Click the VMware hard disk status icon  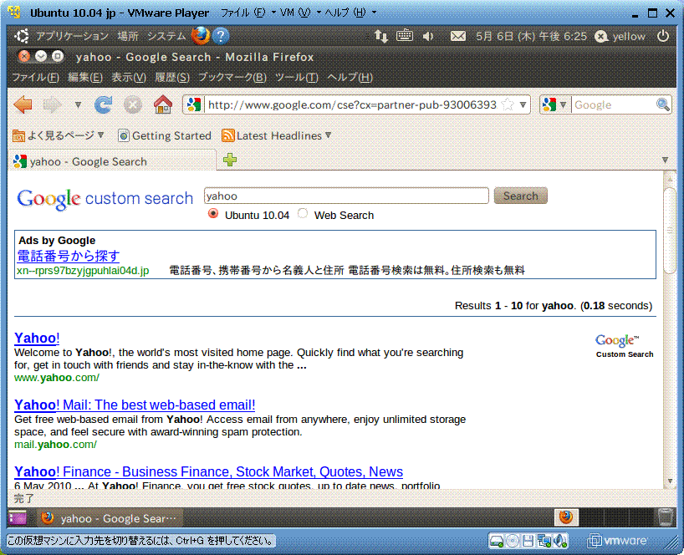pos(497,541)
